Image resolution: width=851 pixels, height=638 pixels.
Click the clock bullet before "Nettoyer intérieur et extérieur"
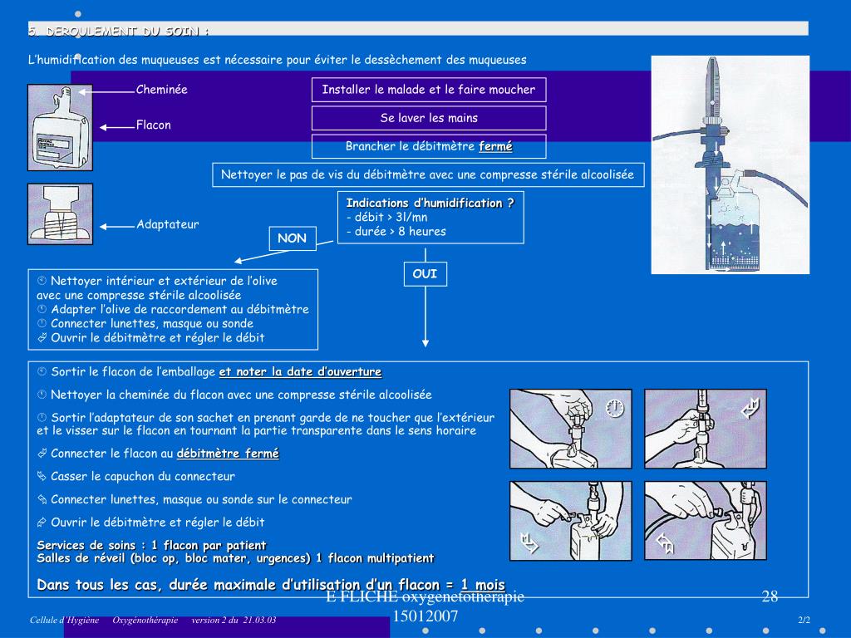point(42,281)
